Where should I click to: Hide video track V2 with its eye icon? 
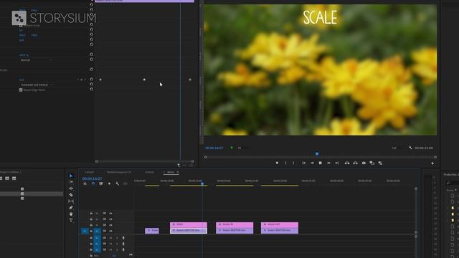click(110, 225)
